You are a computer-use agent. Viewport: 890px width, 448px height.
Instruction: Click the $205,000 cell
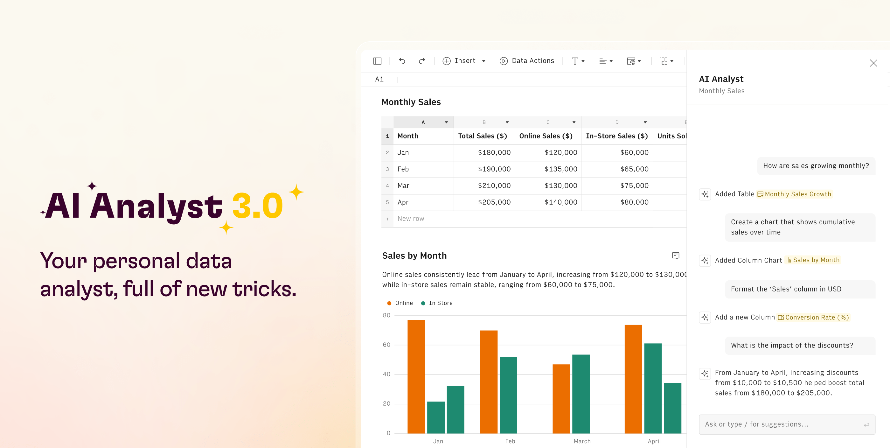click(484, 203)
